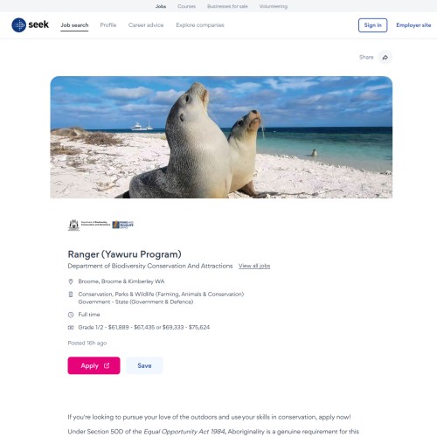Open the Job search tab
The width and height of the screenshot is (437, 437).
point(74,25)
